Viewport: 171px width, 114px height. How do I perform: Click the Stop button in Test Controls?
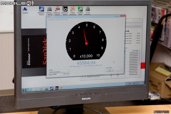(118, 70)
